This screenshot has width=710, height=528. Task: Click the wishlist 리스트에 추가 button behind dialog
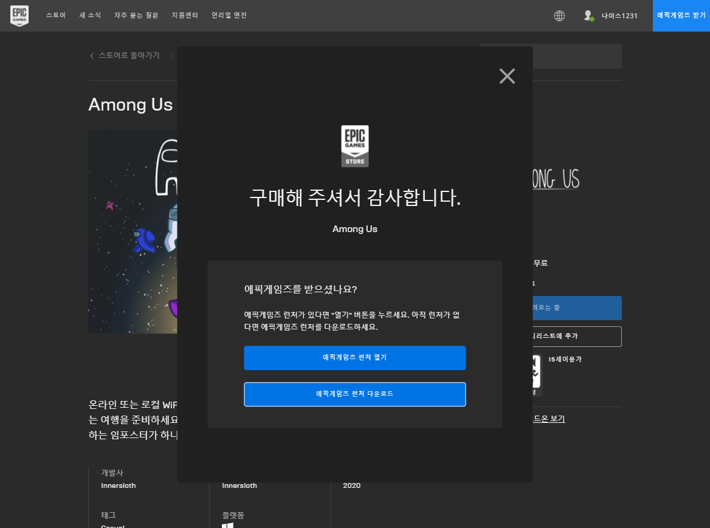click(x=577, y=337)
